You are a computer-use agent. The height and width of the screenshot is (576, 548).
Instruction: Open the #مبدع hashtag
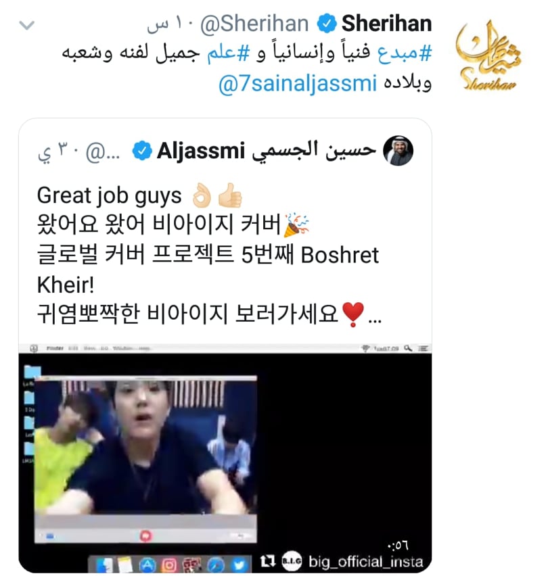pyautogui.click(x=405, y=53)
